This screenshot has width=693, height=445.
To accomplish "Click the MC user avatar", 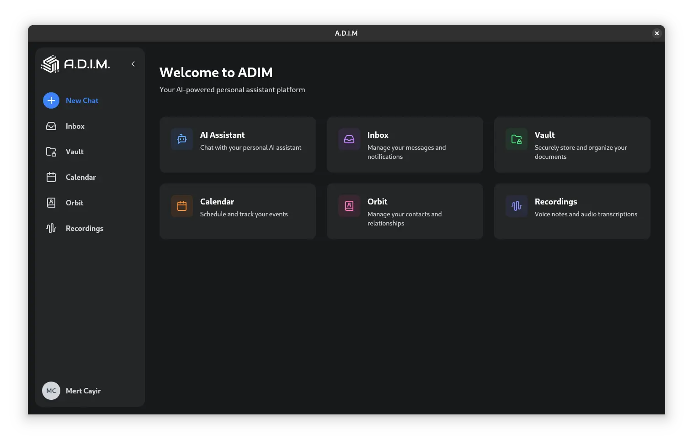I will pos(51,391).
